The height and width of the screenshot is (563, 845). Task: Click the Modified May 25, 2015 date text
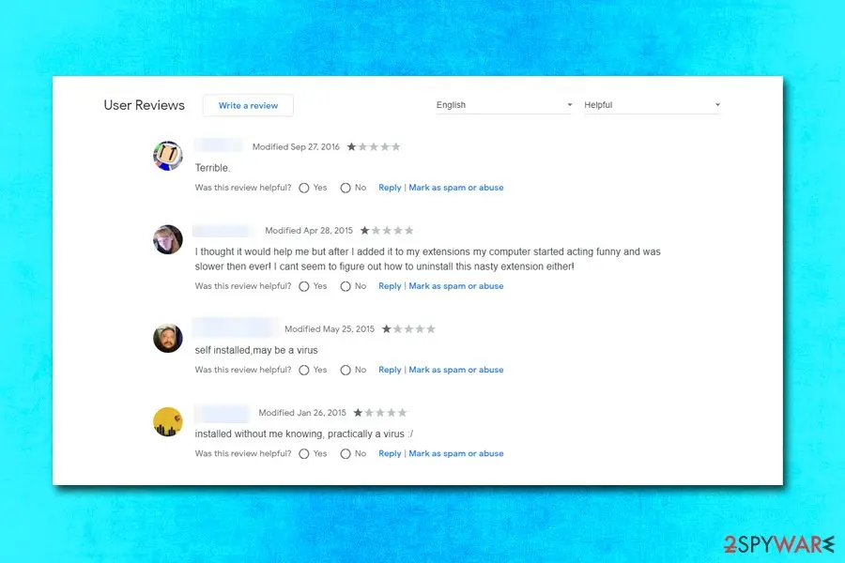click(330, 329)
